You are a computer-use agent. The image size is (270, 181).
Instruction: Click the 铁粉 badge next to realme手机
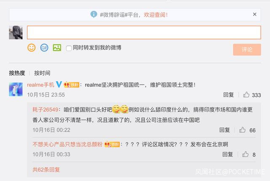(71, 85)
